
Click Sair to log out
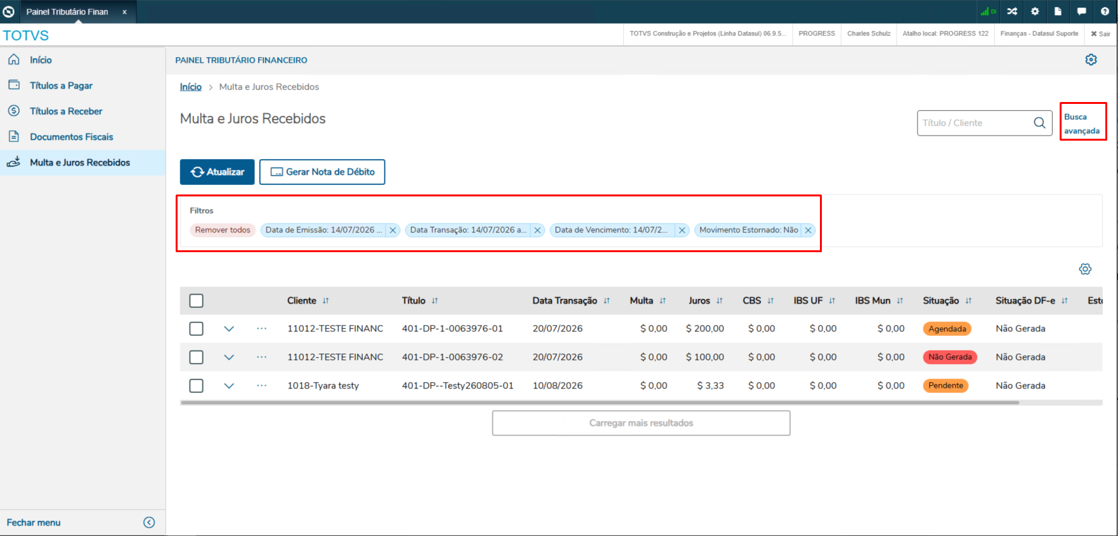pos(1101,34)
